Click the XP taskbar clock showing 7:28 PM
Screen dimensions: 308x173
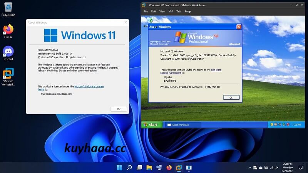click(296, 124)
